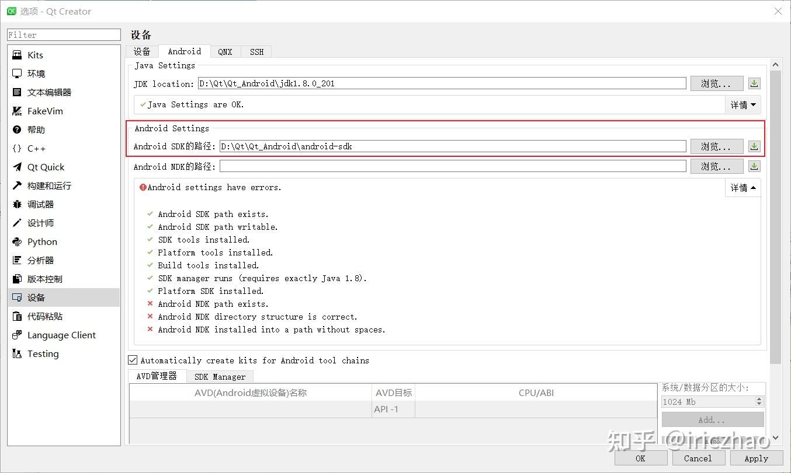791x473 pixels.
Task: Click 浏览... for JDK location
Action: point(716,83)
